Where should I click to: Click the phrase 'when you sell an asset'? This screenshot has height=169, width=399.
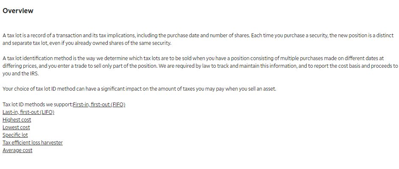tap(251, 89)
